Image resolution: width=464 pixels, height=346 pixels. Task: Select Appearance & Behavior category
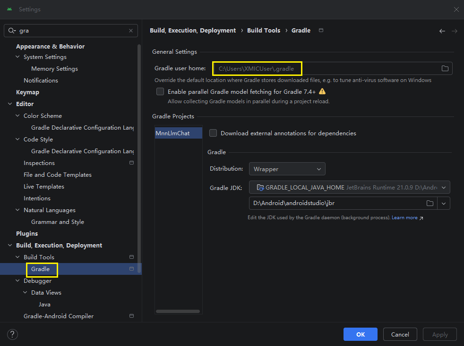coord(50,46)
